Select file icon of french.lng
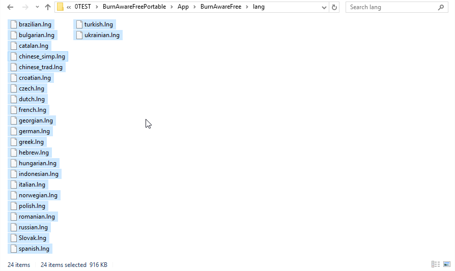The width and height of the screenshot is (455, 271). click(x=14, y=110)
